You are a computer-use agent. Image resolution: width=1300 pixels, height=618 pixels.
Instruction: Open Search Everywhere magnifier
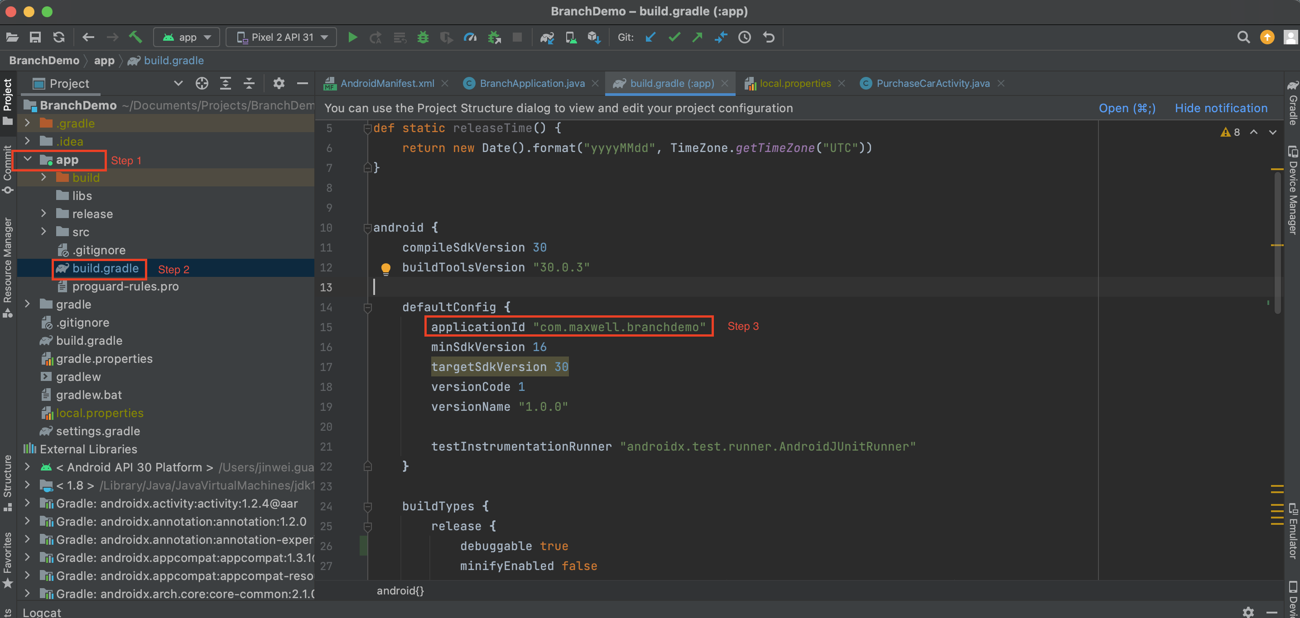coord(1243,37)
